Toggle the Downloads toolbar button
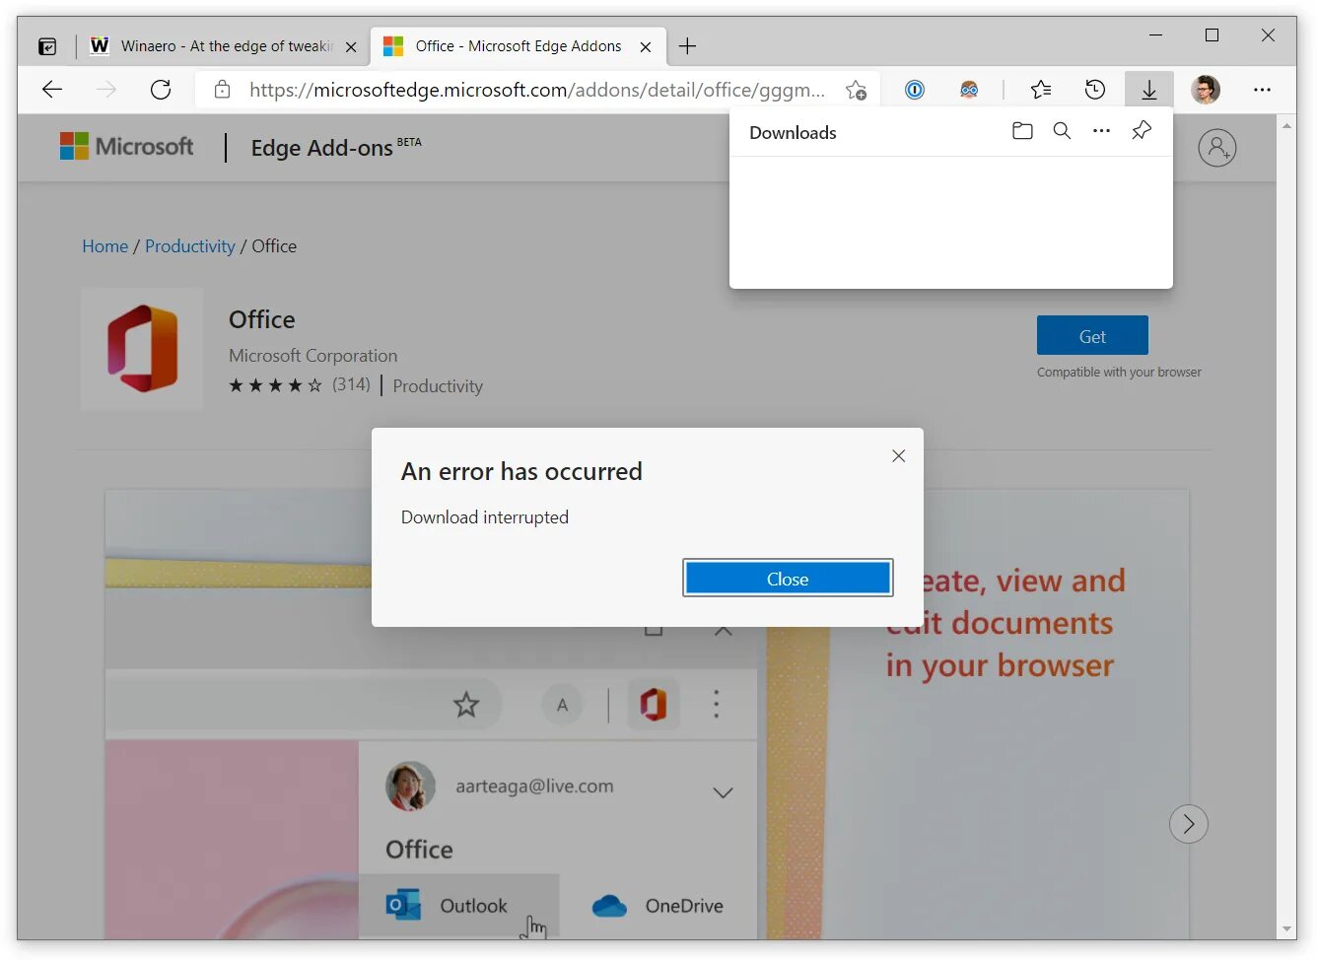1317x960 pixels. pyautogui.click(x=1149, y=90)
